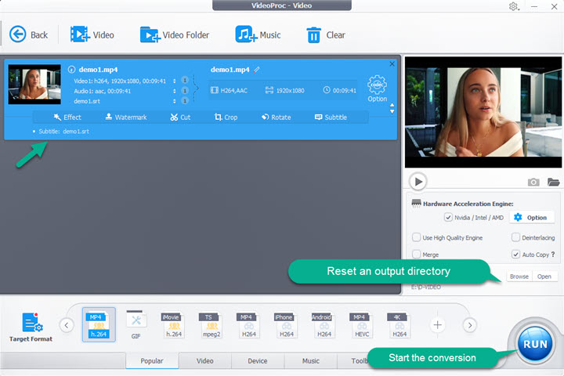The width and height of the screenshot is (564, 376).
Task: Switch to the Device tab
Action: click(257, 361)
